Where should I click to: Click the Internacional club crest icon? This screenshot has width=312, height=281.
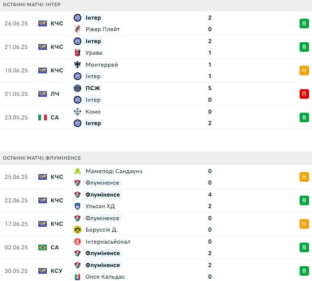pos(78,242)
